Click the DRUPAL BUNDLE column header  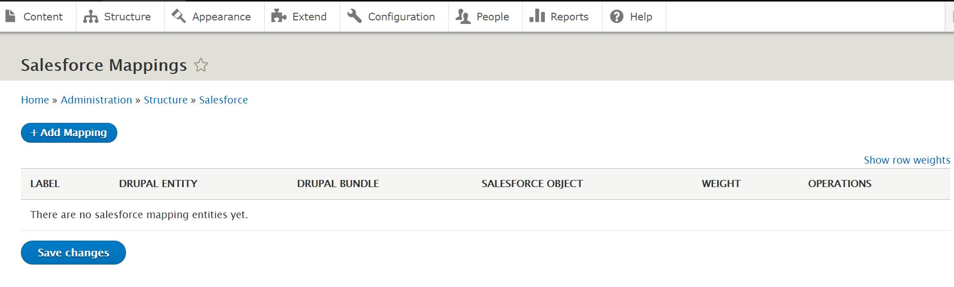[x=338, y=184]
